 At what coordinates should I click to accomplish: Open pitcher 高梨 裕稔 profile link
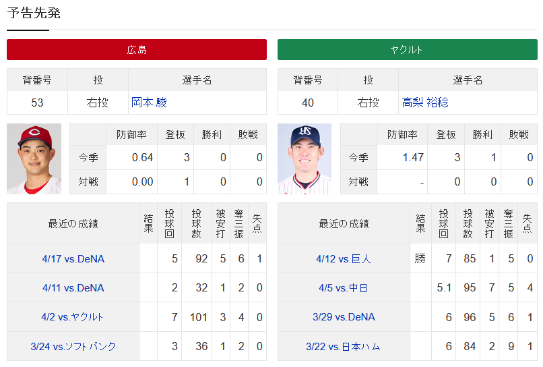425,103
